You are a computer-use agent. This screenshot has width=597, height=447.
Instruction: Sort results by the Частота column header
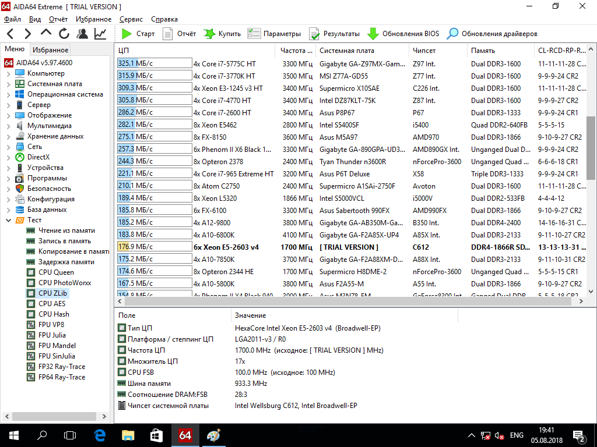click(x=296, y=50)
